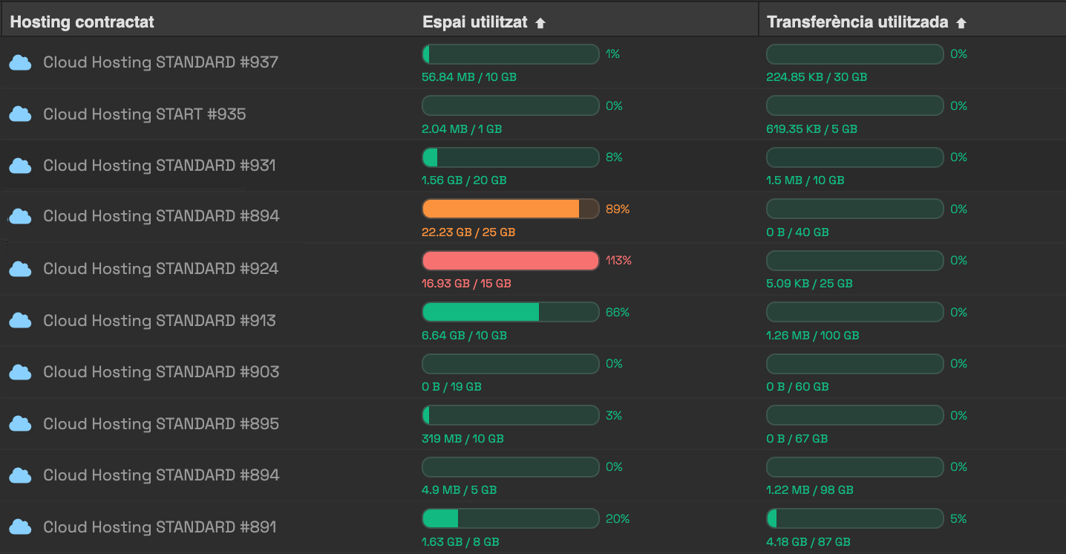Click the orange 89% space usage bar
1066x554 pixels.
pyautogui.click(x=511, y=209)
